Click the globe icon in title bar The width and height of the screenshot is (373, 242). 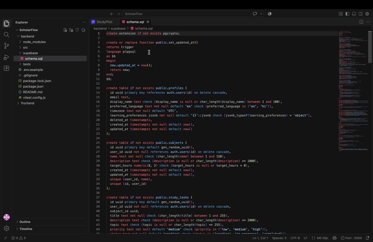click(x=367, y=14)
